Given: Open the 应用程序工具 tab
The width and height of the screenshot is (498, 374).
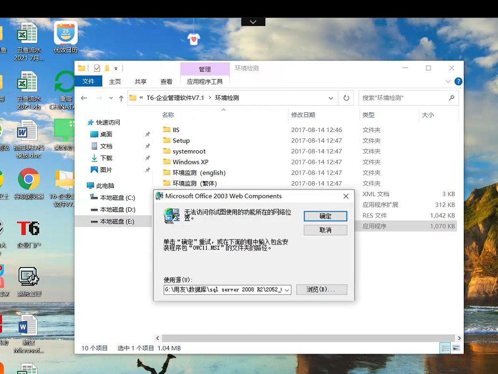Looking at the screenshot, I should coord(205,81).
